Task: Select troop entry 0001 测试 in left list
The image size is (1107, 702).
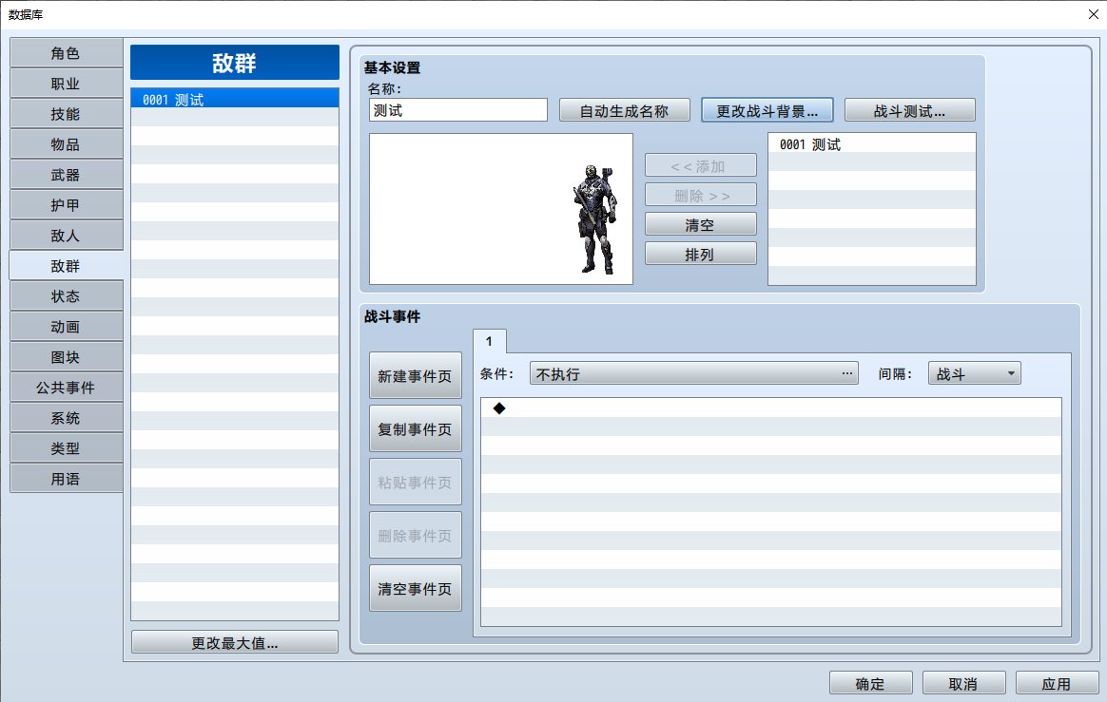Action: (x=234, y=99)
